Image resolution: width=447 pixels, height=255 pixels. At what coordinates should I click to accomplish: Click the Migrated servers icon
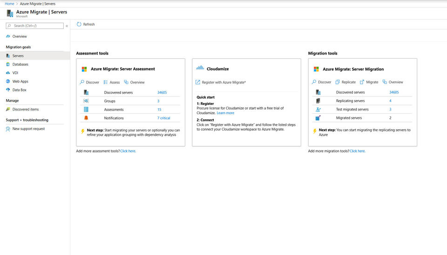tap(318, 117)
